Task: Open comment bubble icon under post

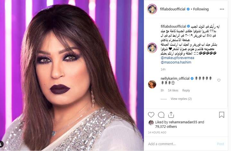Action: (x=161, y=115)
